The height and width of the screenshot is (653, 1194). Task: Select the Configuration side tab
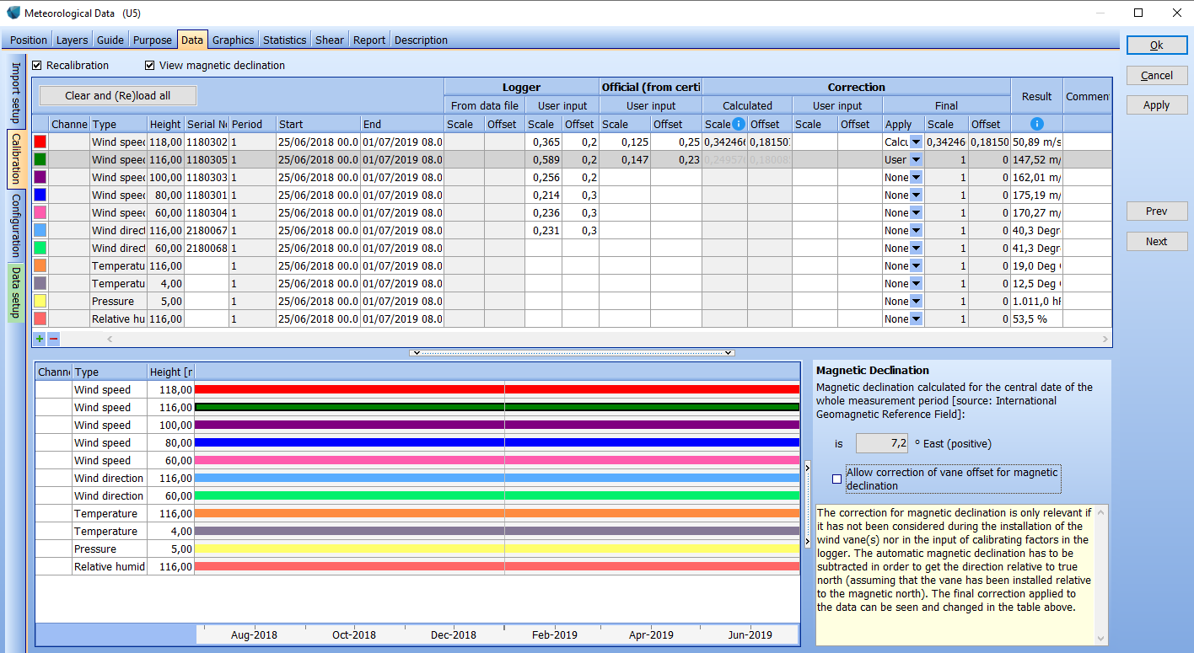point(16,226)
